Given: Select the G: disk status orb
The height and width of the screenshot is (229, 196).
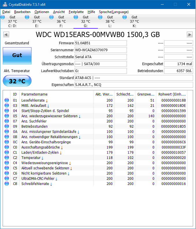Looking at the screenshot, I should pyautogui.click(x=76, y=17).
